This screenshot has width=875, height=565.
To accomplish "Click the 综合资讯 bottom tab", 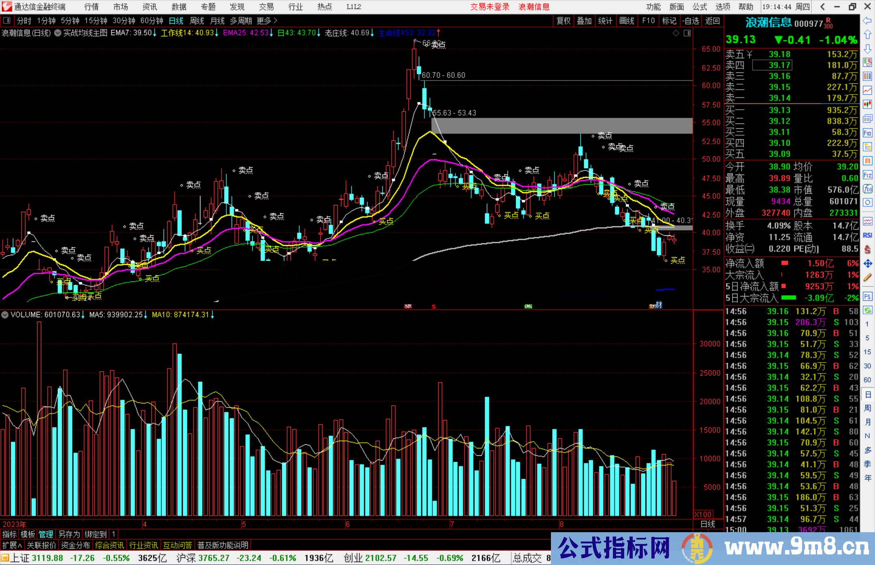I will 109,545.
